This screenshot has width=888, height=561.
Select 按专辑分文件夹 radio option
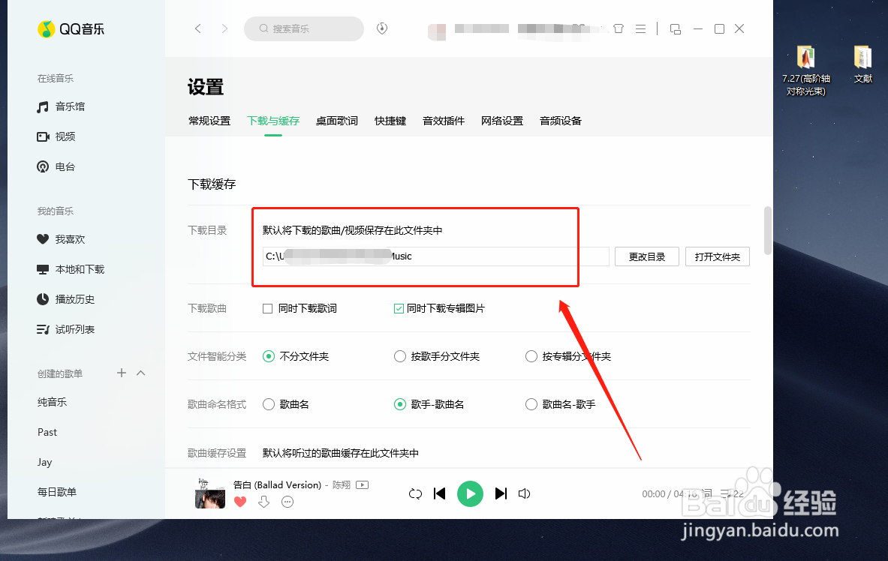point(531,356)
